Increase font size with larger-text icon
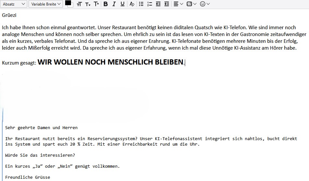 pyautogui.click(x=96, y=4)
